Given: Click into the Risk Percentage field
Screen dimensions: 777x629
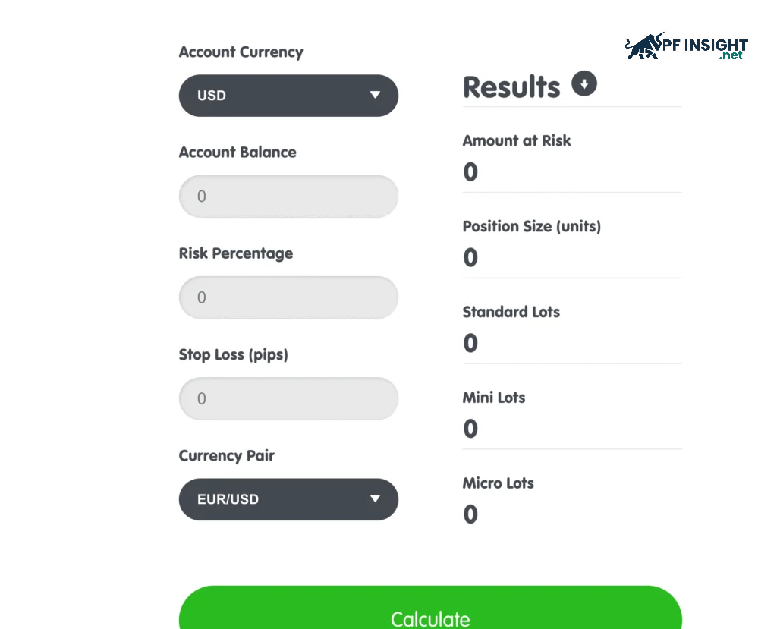Looking at the screenshot, I should [x=288, y=297].
